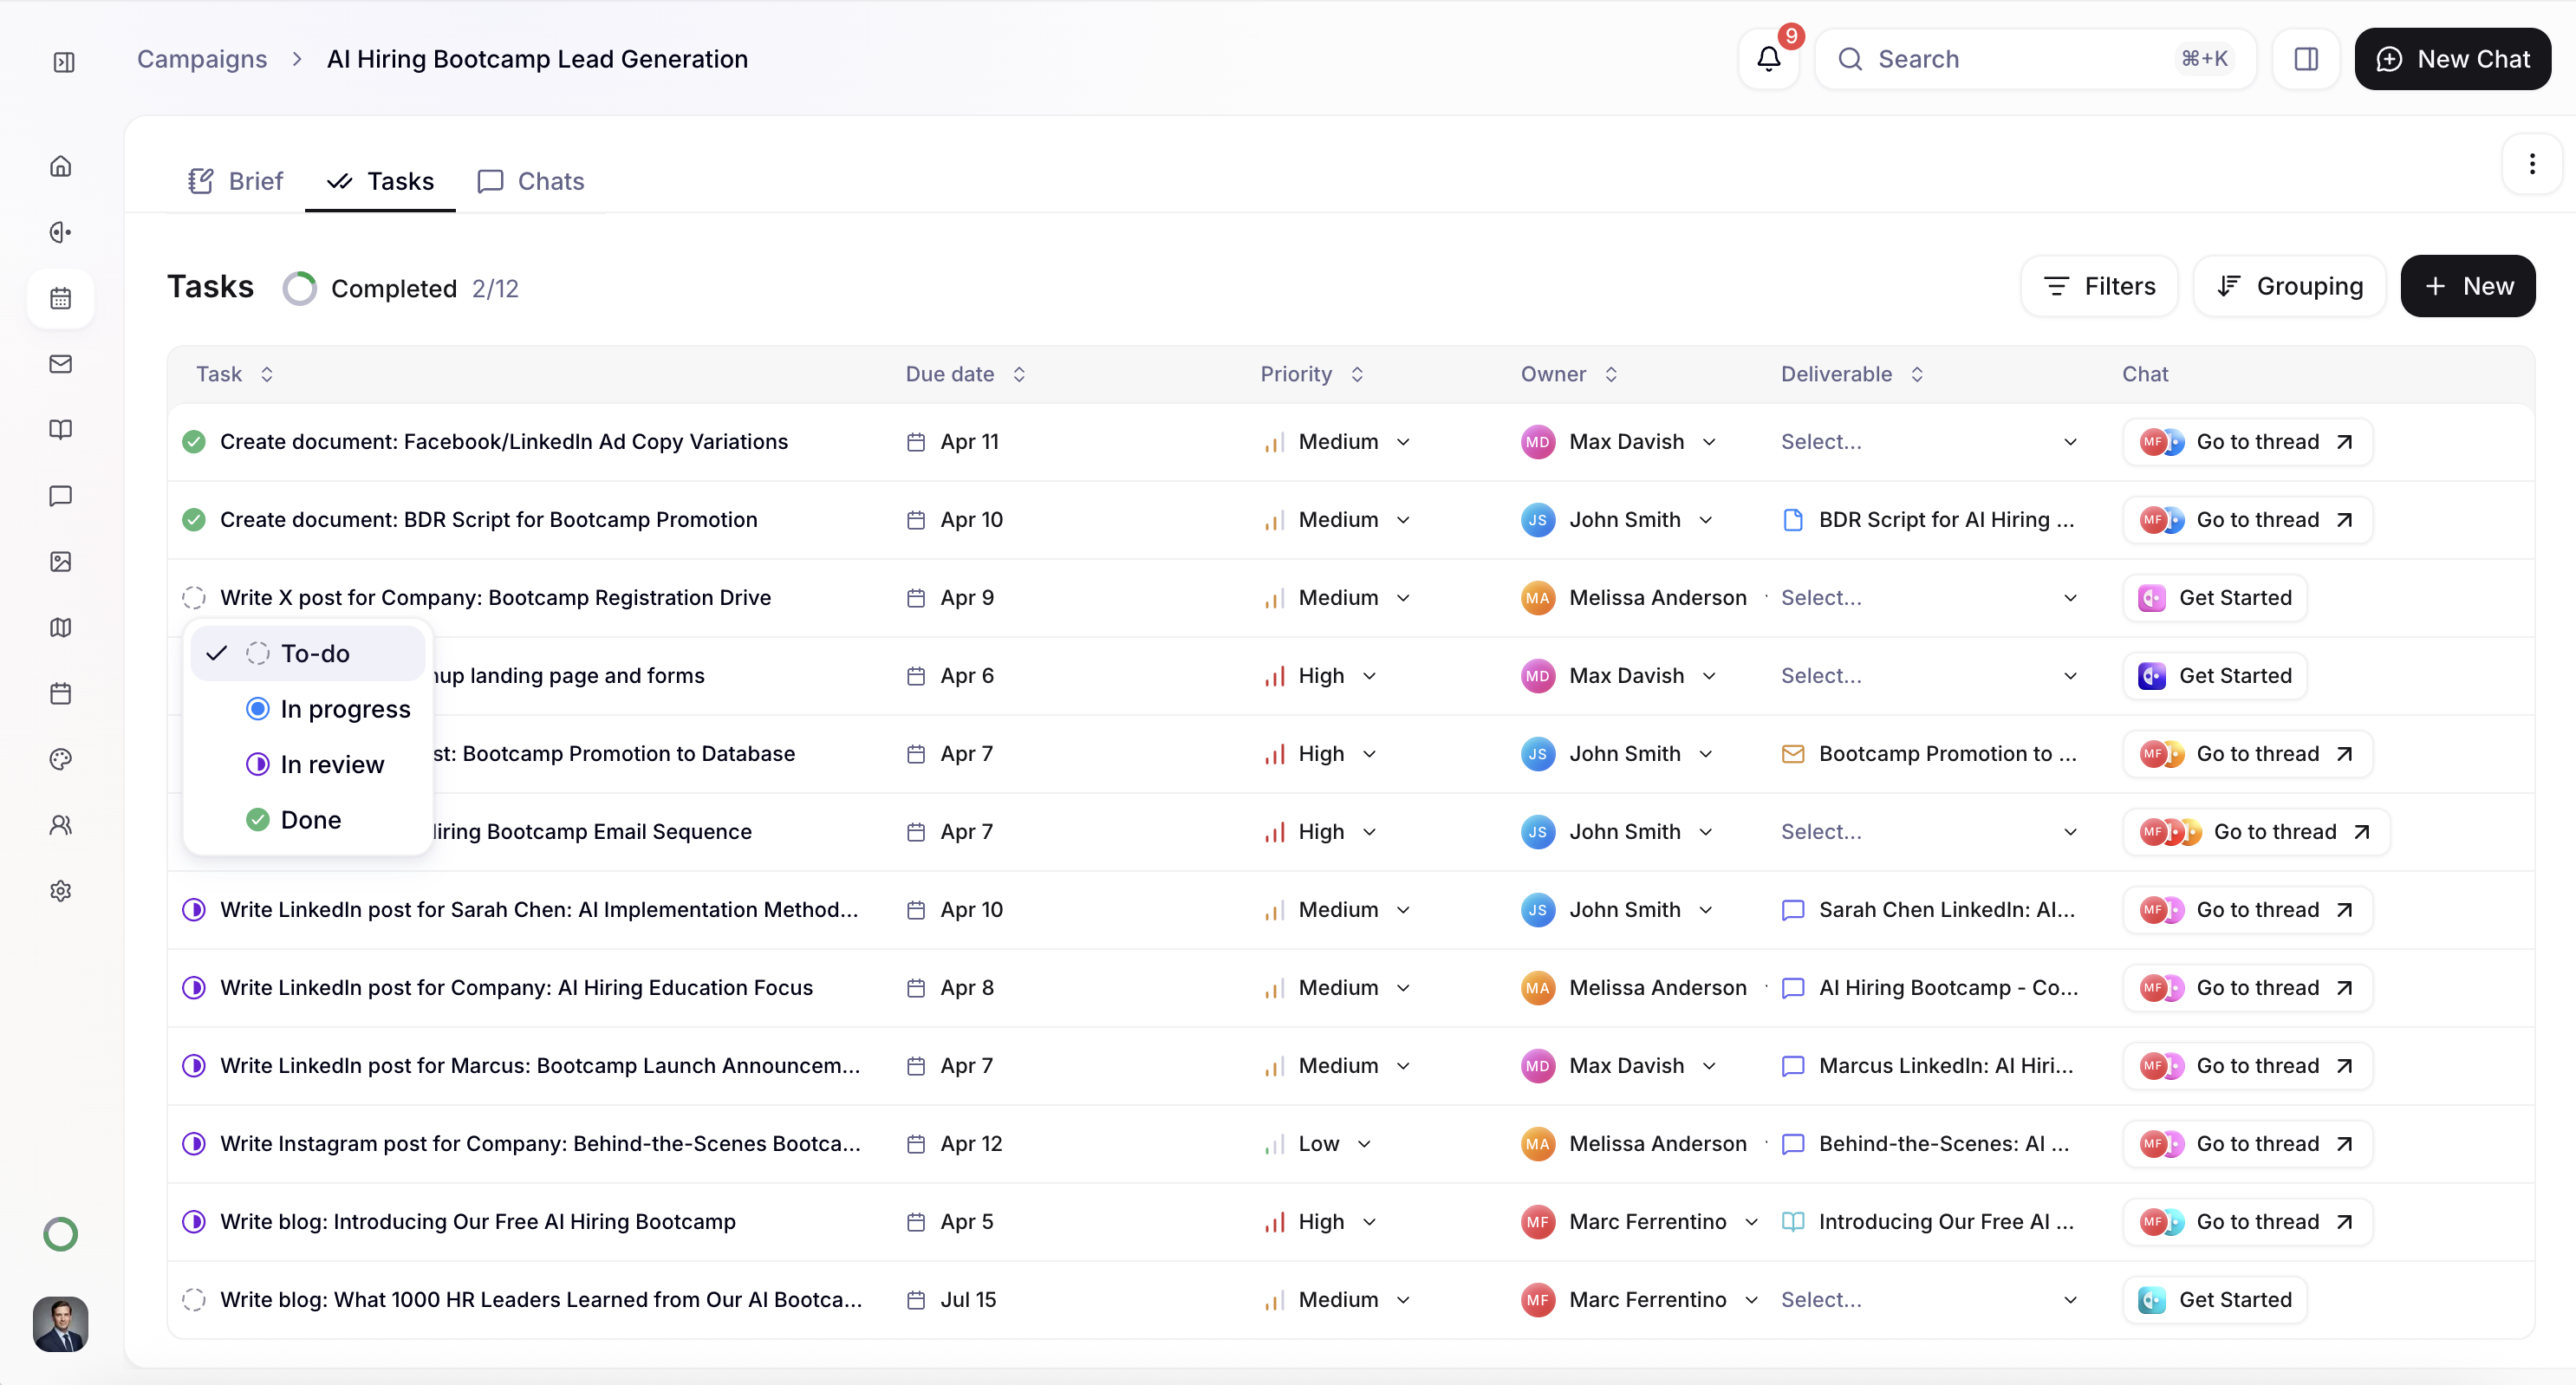The width and height of the screenshot is (2576, 1385).
Task: Switch to the Brief tab
Action: (236, 181)
